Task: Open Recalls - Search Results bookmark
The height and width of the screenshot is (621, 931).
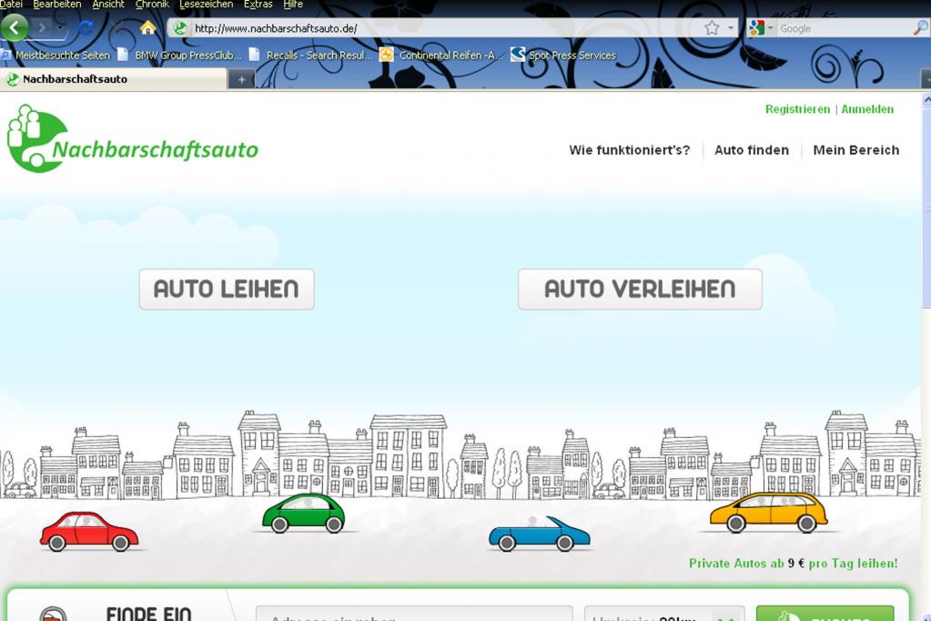Action: pyautogui.click(x=310, y=56)
